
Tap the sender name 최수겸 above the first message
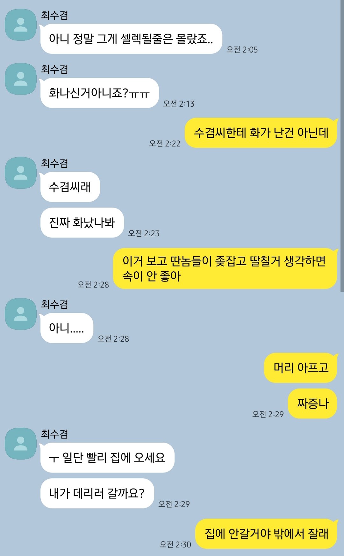pos(54,15)
